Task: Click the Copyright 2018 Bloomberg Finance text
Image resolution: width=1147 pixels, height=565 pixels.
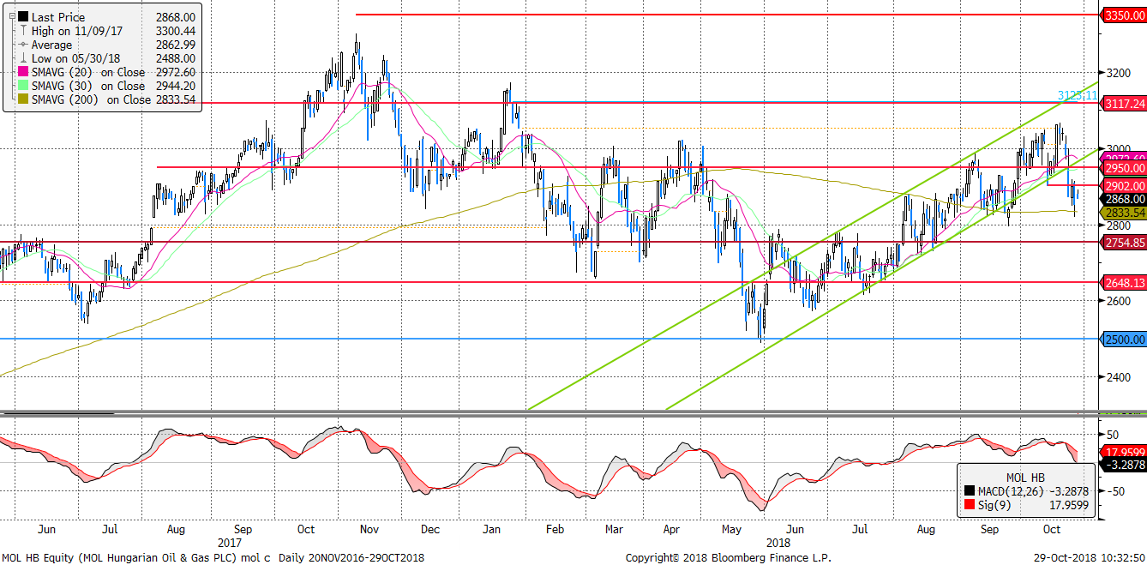Action: tap(728, 557)
